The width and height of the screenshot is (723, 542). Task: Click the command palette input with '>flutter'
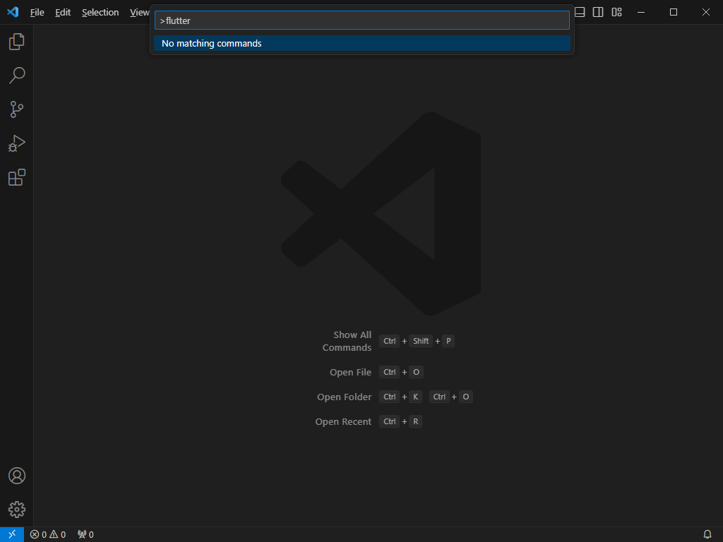tap(362, 20)
